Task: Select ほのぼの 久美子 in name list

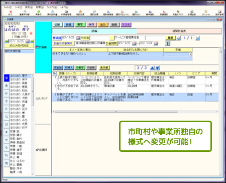Action: click(20, 95)
